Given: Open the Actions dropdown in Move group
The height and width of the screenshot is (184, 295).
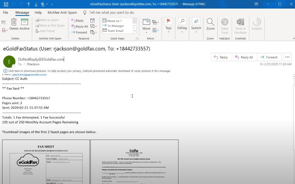Looking at the screenshot, I should click(155, 30).
